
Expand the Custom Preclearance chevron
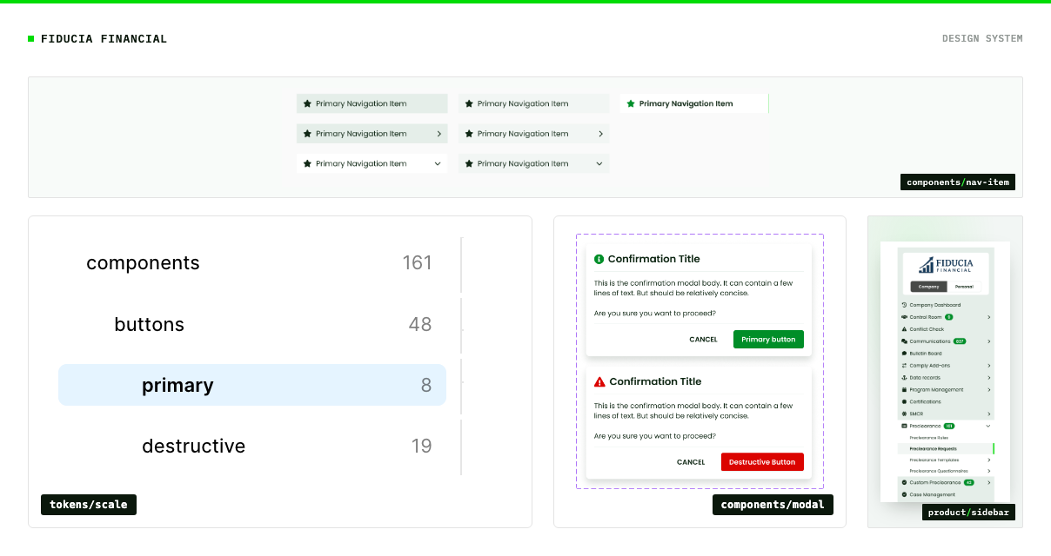pos(988,482)
